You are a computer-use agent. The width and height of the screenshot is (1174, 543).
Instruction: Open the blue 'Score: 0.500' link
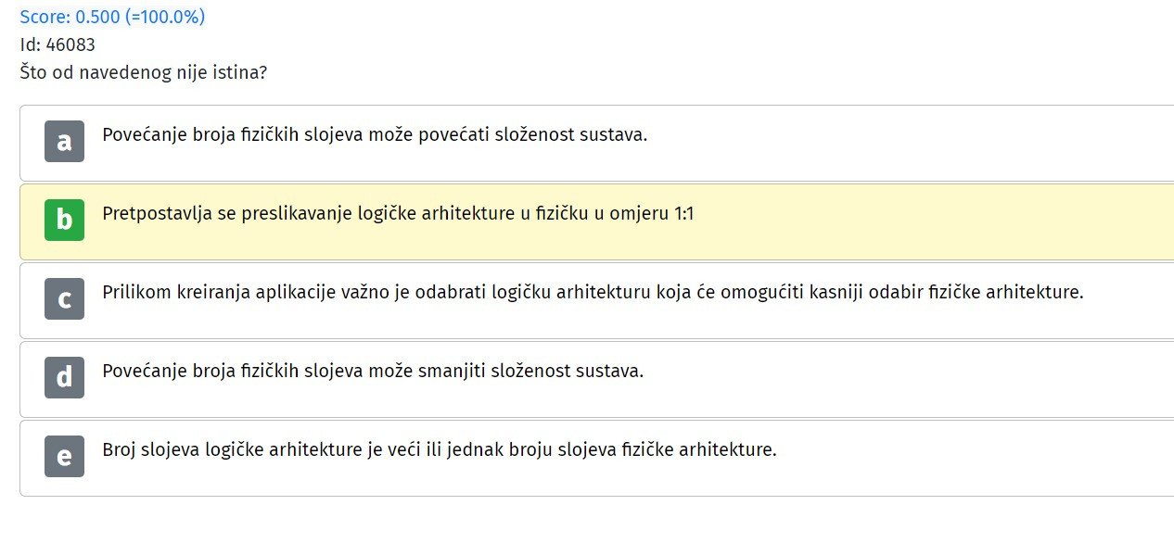69,17
